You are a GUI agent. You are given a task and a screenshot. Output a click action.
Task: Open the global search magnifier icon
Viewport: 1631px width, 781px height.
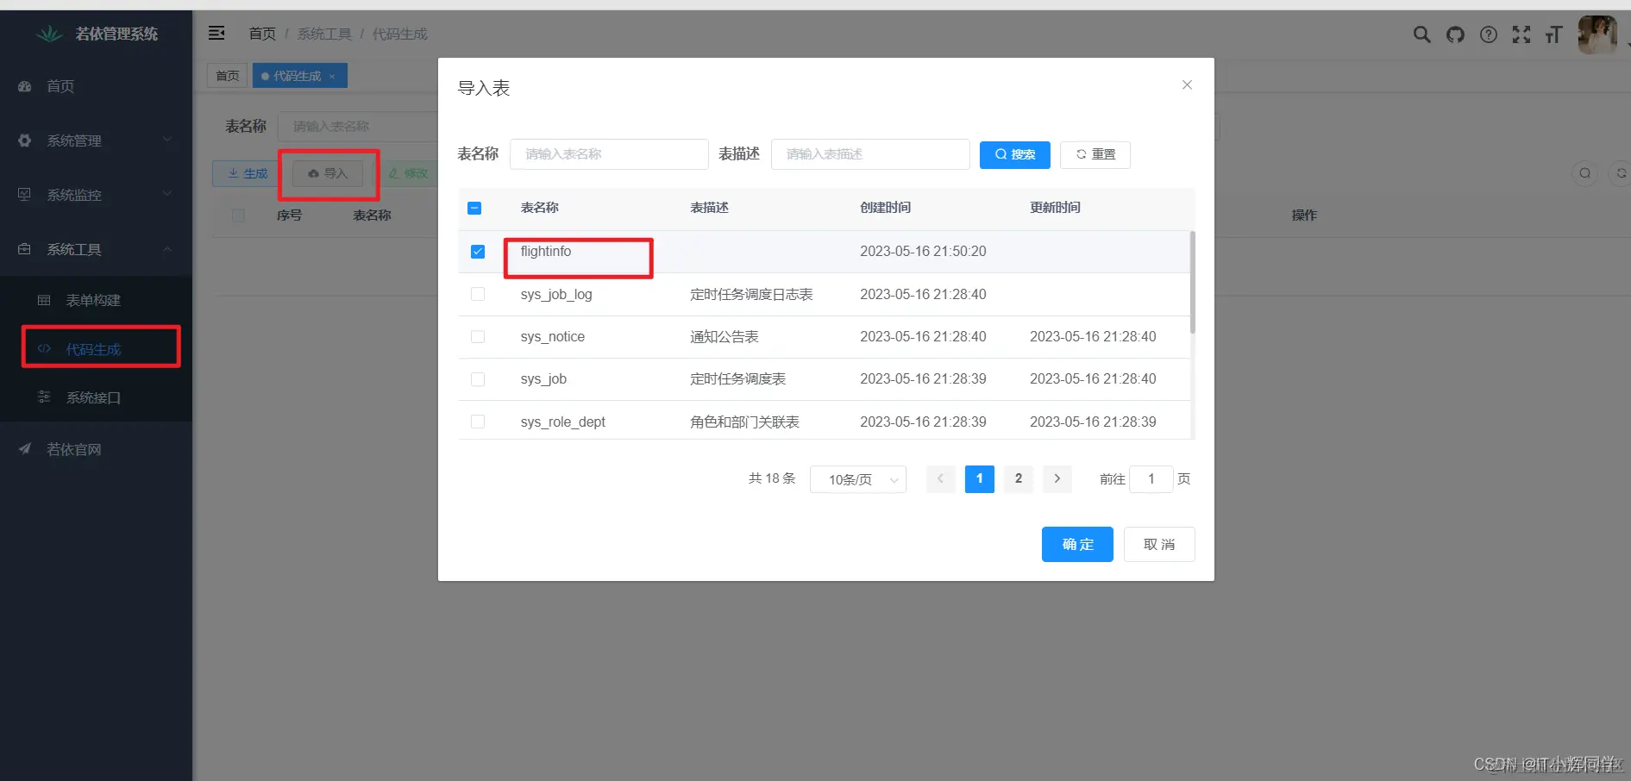coord(1420,34)
